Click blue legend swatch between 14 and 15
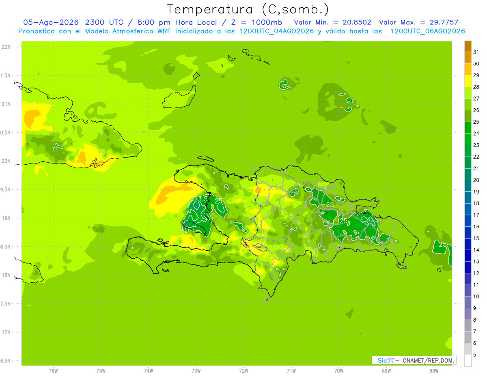 coord(468,244)
